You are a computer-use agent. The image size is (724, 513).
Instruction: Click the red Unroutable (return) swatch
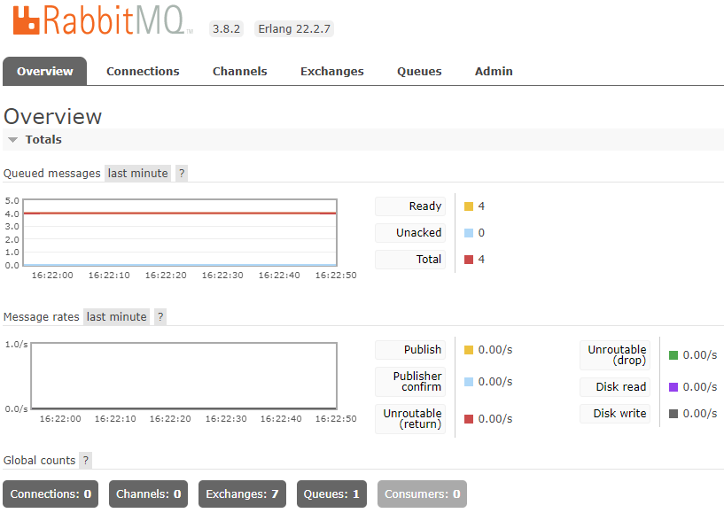(x=469, y=419)
